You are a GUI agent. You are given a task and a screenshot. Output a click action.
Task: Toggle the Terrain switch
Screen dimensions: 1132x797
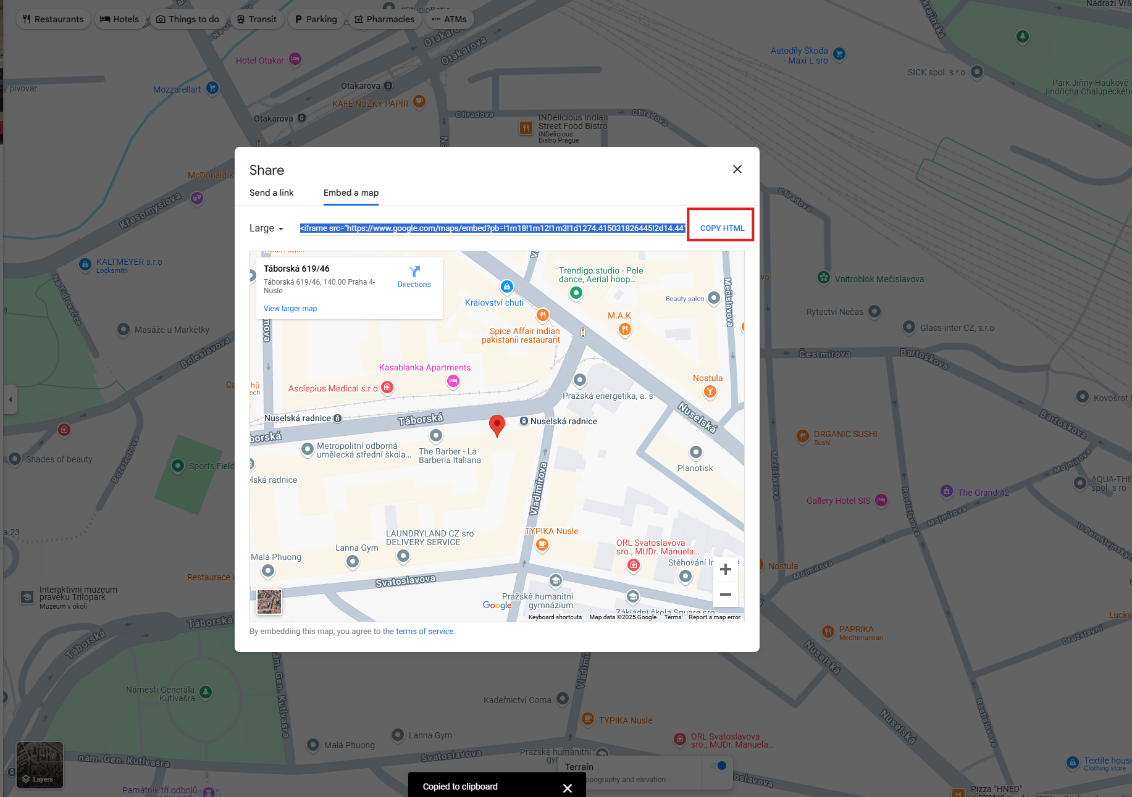[718, 766]
